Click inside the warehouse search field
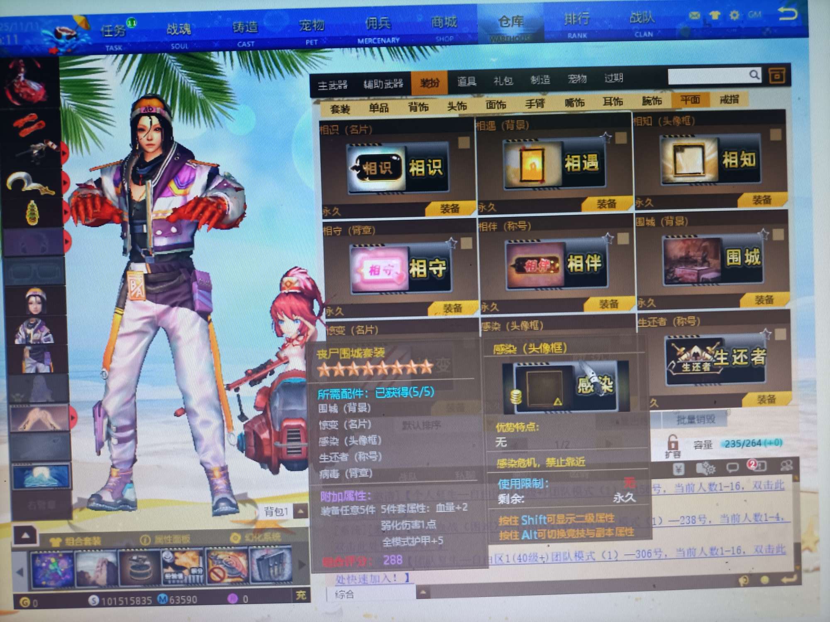 706,76
